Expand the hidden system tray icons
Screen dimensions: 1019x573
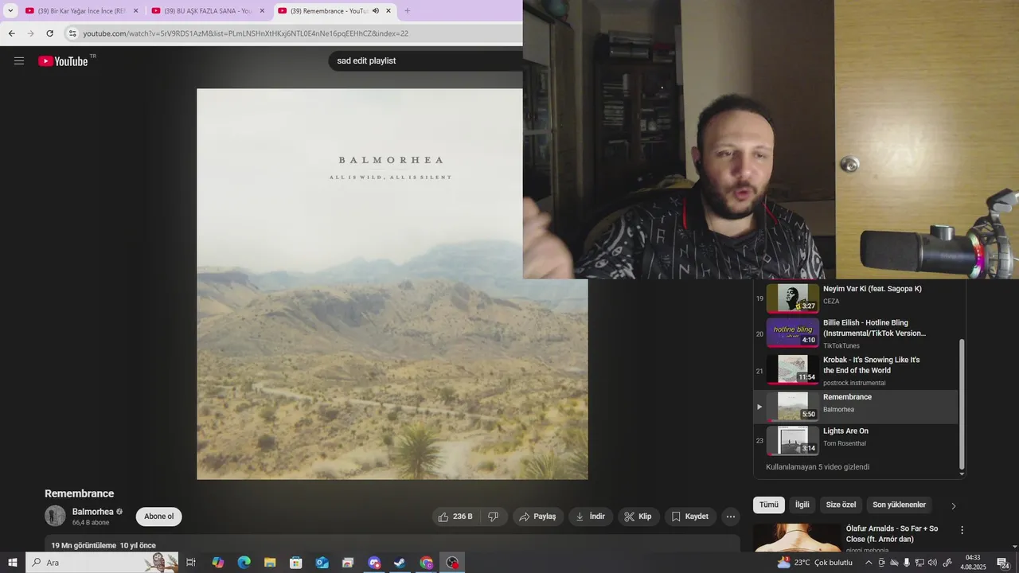[869, 563]
